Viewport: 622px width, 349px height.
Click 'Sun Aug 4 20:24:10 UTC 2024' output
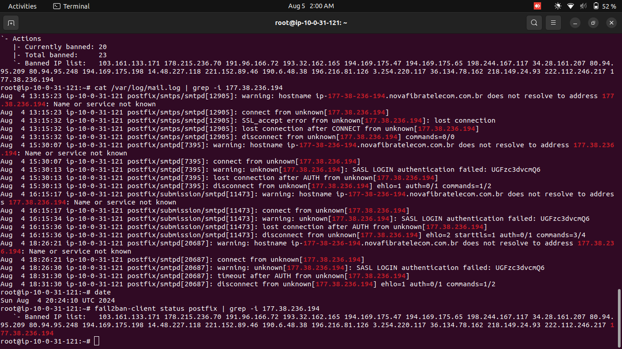coord(58,300)
